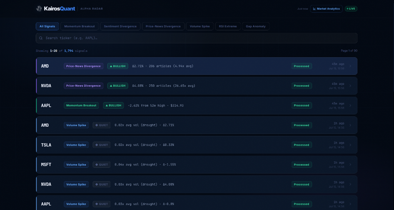Screen dimensions: 394x210
Task: Click the Page 1 of 90 indicator
Action: click(349, 51)
